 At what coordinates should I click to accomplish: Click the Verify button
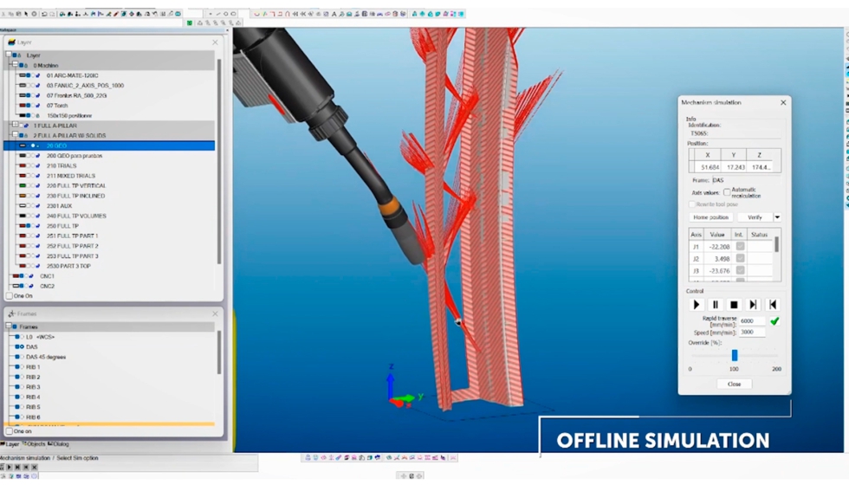coord(755,217)
